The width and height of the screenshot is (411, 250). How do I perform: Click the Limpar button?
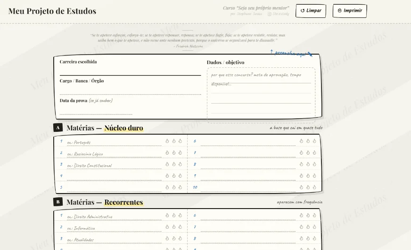311,11
